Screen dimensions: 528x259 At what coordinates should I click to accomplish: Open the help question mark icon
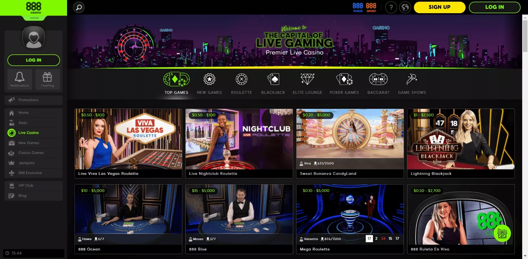point(391,7)
